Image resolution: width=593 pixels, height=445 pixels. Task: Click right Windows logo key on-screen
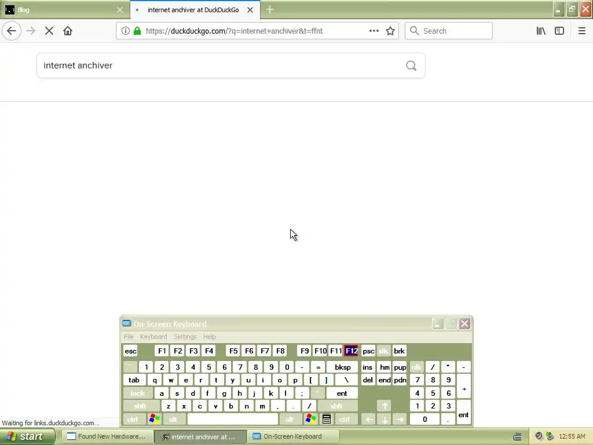pyautogui.click(x=310, y=420)
